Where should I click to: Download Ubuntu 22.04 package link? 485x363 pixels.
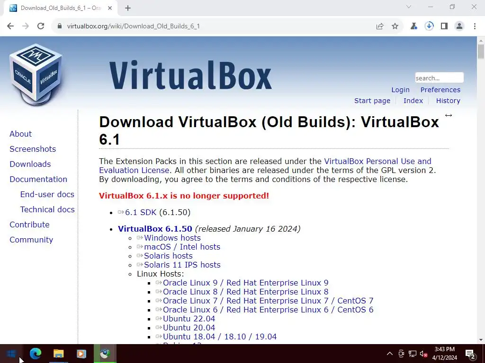coord(189,319)
